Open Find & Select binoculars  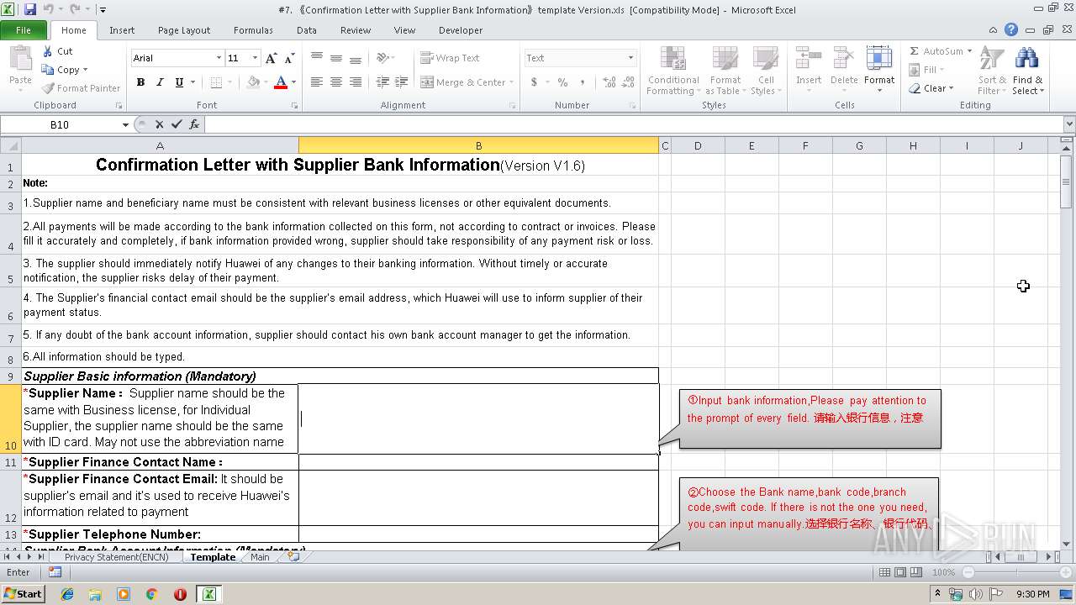point(1027,71)
